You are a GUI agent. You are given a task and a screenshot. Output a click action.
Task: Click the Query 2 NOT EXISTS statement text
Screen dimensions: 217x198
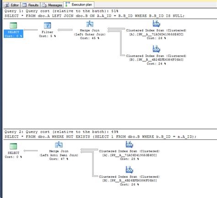pos(100,137)
